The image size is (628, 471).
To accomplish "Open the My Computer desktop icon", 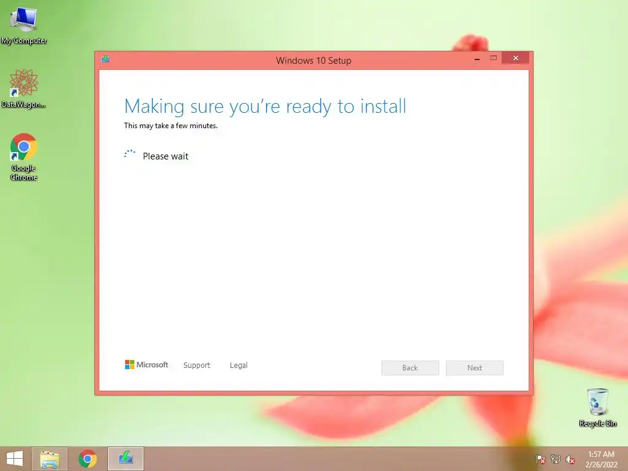I will pos(24,25).
